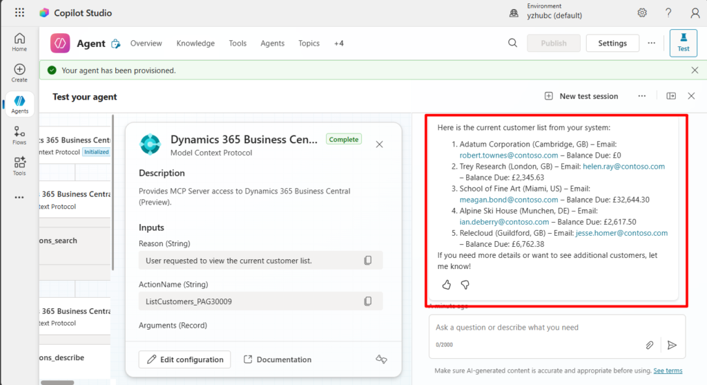Switch to the Topics tab
The height and width of the screenshot is (385, 707).
(x=309, y=43)
